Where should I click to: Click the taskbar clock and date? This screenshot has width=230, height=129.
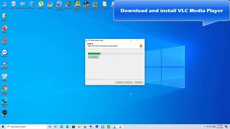point(220,126)
